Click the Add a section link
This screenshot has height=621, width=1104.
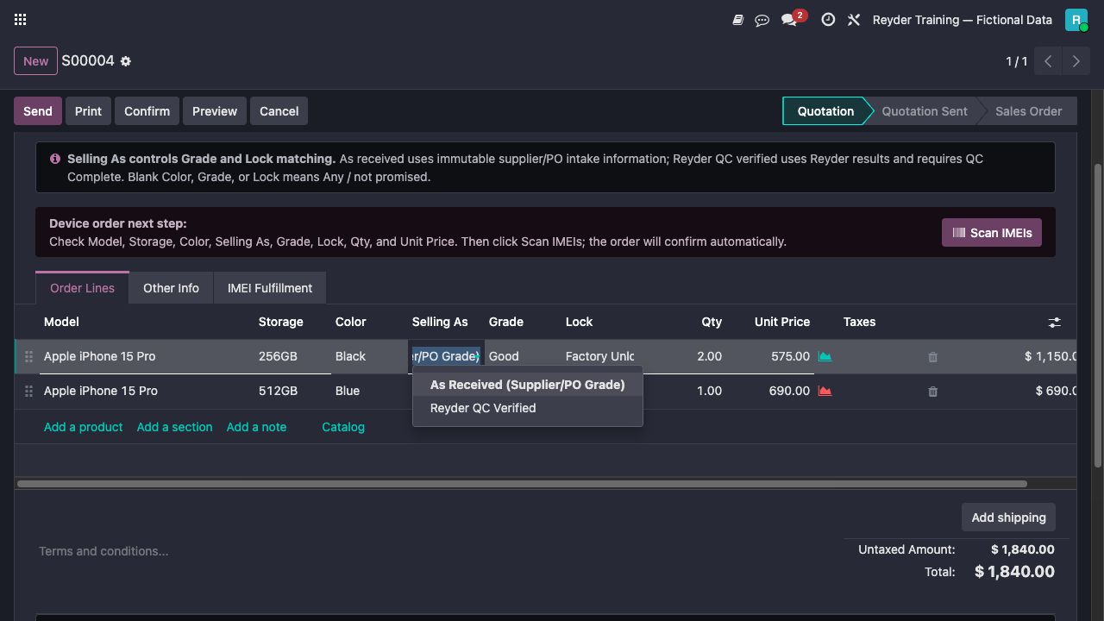174,427
